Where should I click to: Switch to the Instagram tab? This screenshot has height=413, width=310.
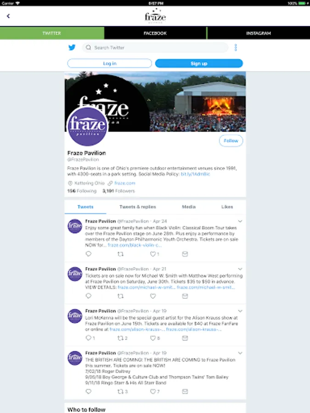click(x=259, y=33)
